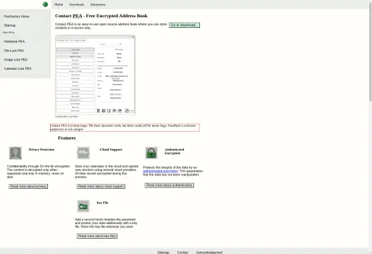Go to PeaFactory Home in sidebar

click(17, 17)
